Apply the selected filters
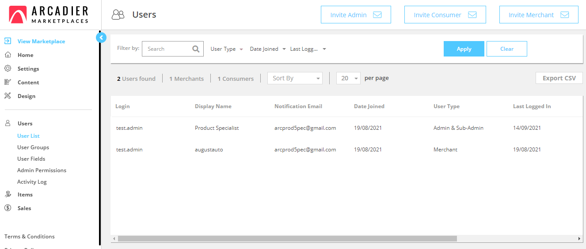The height and width of the screenshot is (249, 586). click(464, 49)
